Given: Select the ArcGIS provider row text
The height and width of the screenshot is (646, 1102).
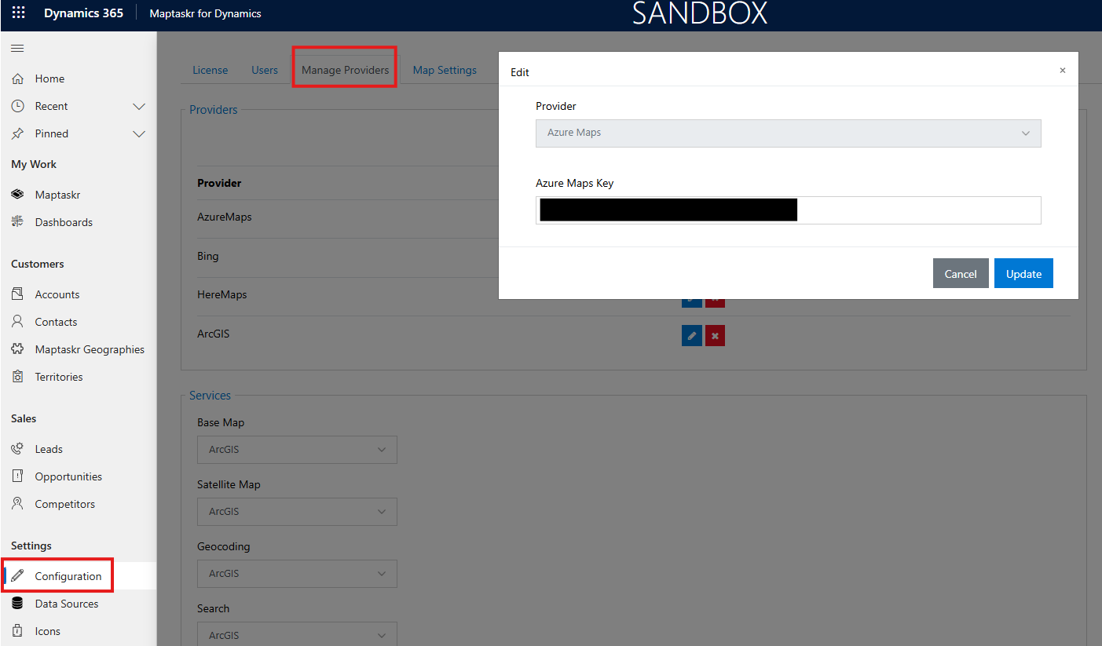Looking at the screenshot, I should coord(214,334).
